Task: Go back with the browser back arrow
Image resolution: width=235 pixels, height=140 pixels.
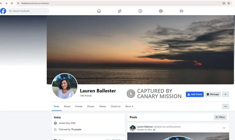Action: (1, 3)
